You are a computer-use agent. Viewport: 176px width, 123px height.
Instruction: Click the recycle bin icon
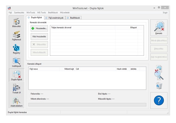(159, 85)
